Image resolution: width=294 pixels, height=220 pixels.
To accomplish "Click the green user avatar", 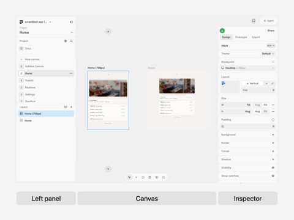I will (x=222, y=31).
